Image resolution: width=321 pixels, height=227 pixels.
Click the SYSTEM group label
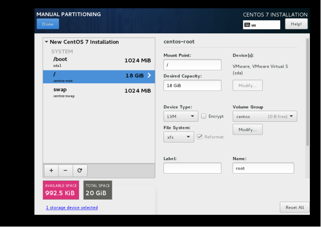(62, 51)
